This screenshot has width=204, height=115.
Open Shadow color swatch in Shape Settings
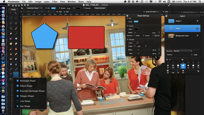136,42
